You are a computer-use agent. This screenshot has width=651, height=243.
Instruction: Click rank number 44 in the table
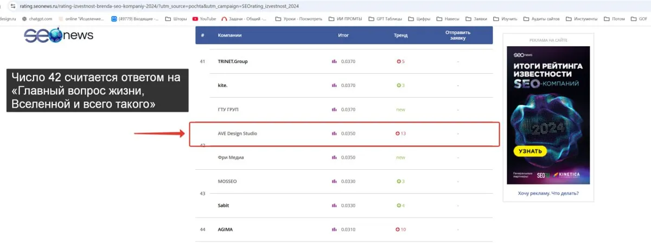[x=202, y=229]
